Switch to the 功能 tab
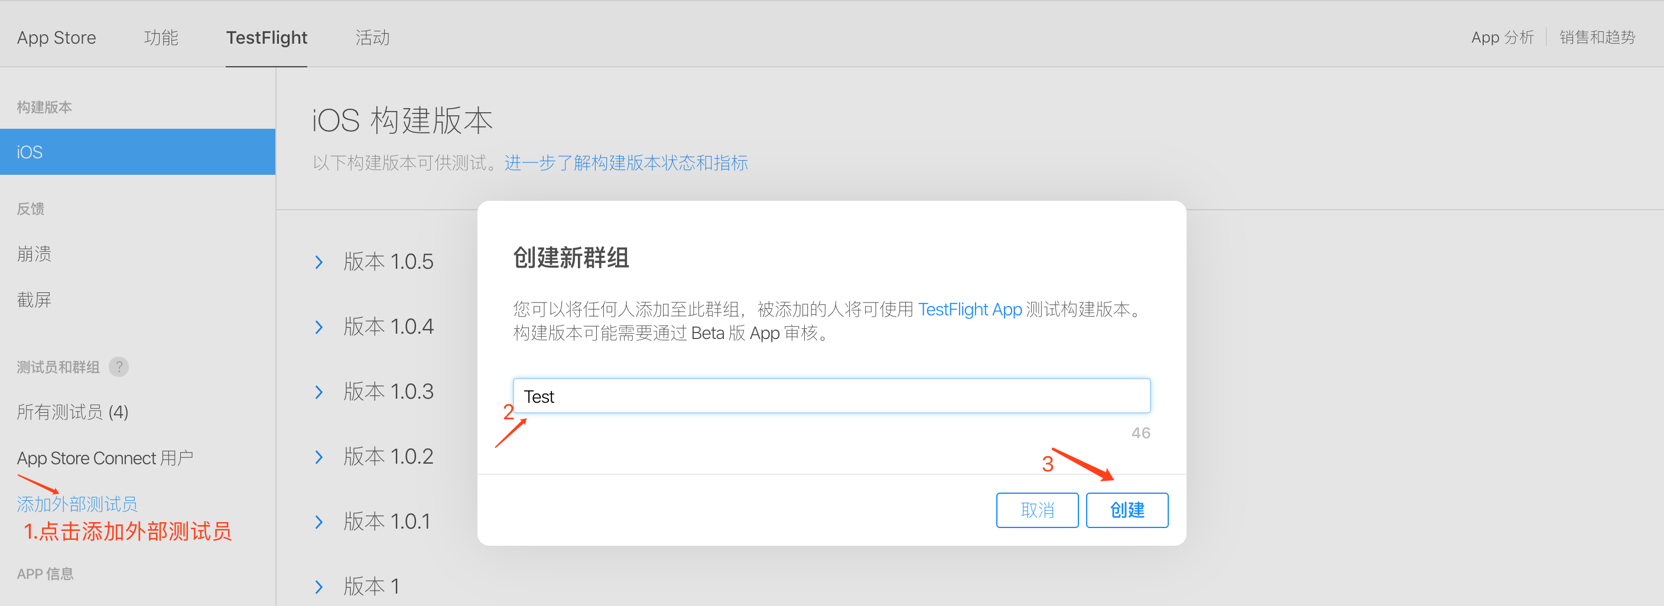 [x=161, y=37]
